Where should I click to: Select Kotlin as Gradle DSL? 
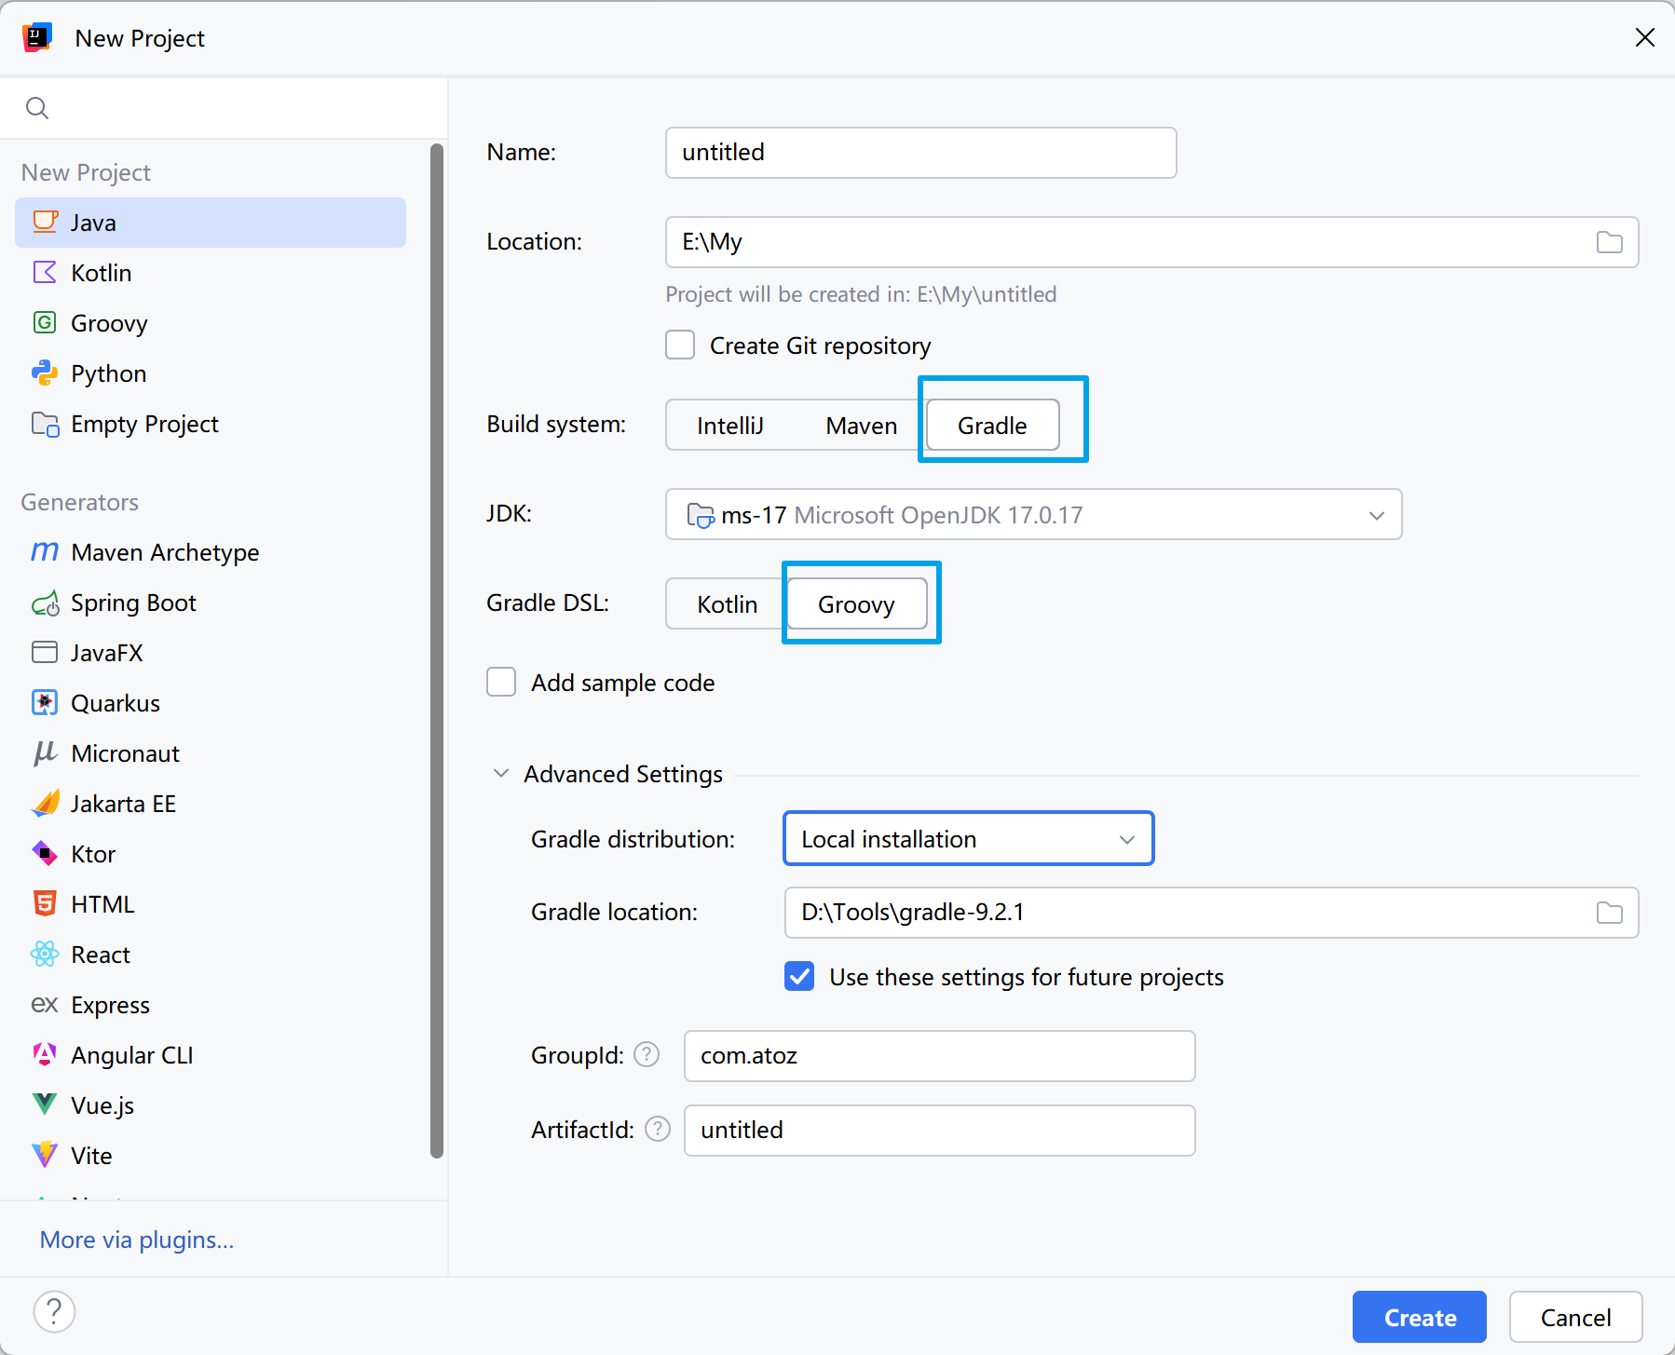[x=727, y=604]
